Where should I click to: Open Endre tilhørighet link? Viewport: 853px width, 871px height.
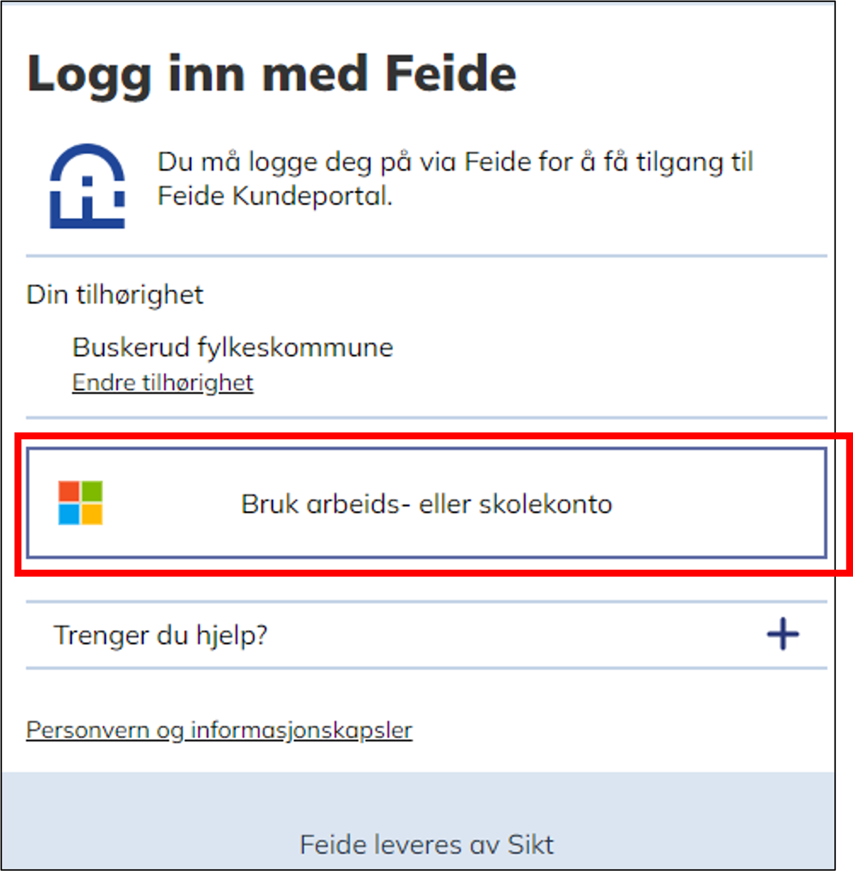click(x=162, y=382)
